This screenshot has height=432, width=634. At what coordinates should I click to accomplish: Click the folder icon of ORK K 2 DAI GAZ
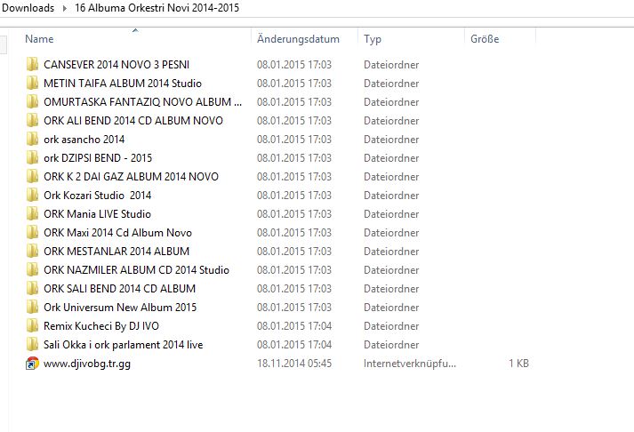(32, 176)
